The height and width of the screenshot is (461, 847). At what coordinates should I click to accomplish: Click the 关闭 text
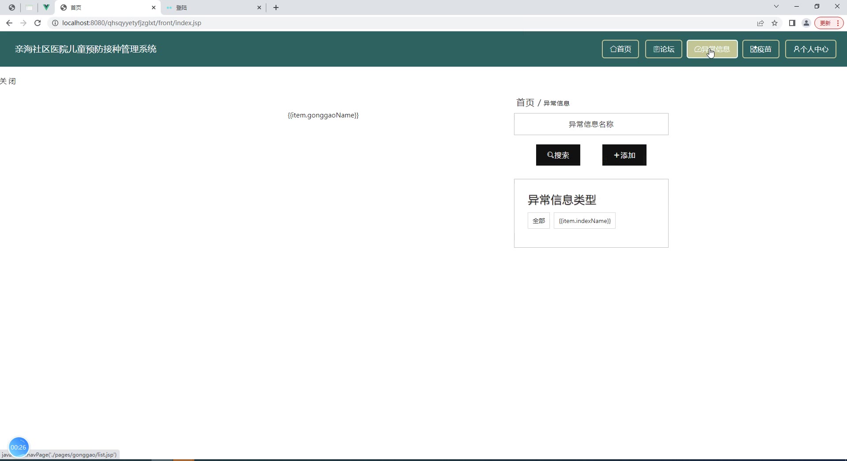click(x=8, y=81)
